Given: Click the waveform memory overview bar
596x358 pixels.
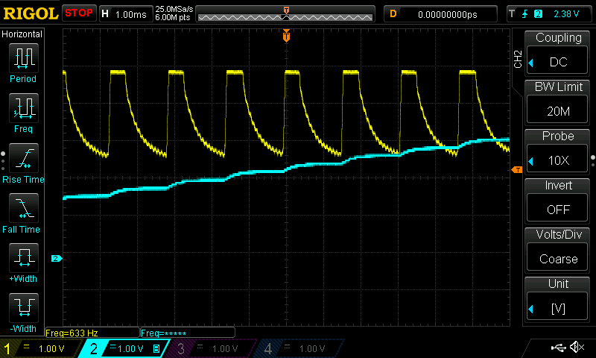Looking at the screenshot, I should (285, 14).
